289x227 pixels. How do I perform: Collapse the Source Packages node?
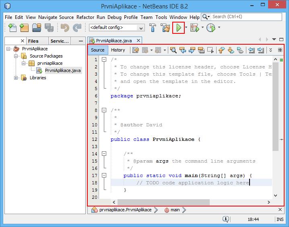[16, 56]
